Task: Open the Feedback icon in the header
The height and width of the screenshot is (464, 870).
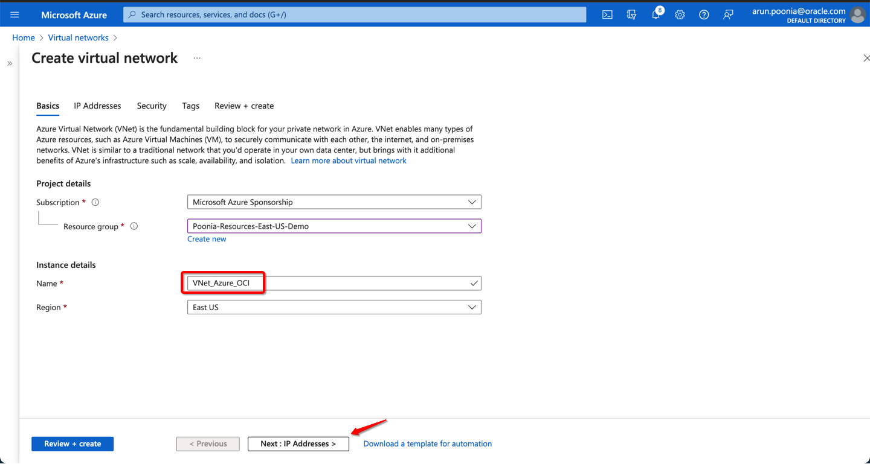Action: coord(728,14)
